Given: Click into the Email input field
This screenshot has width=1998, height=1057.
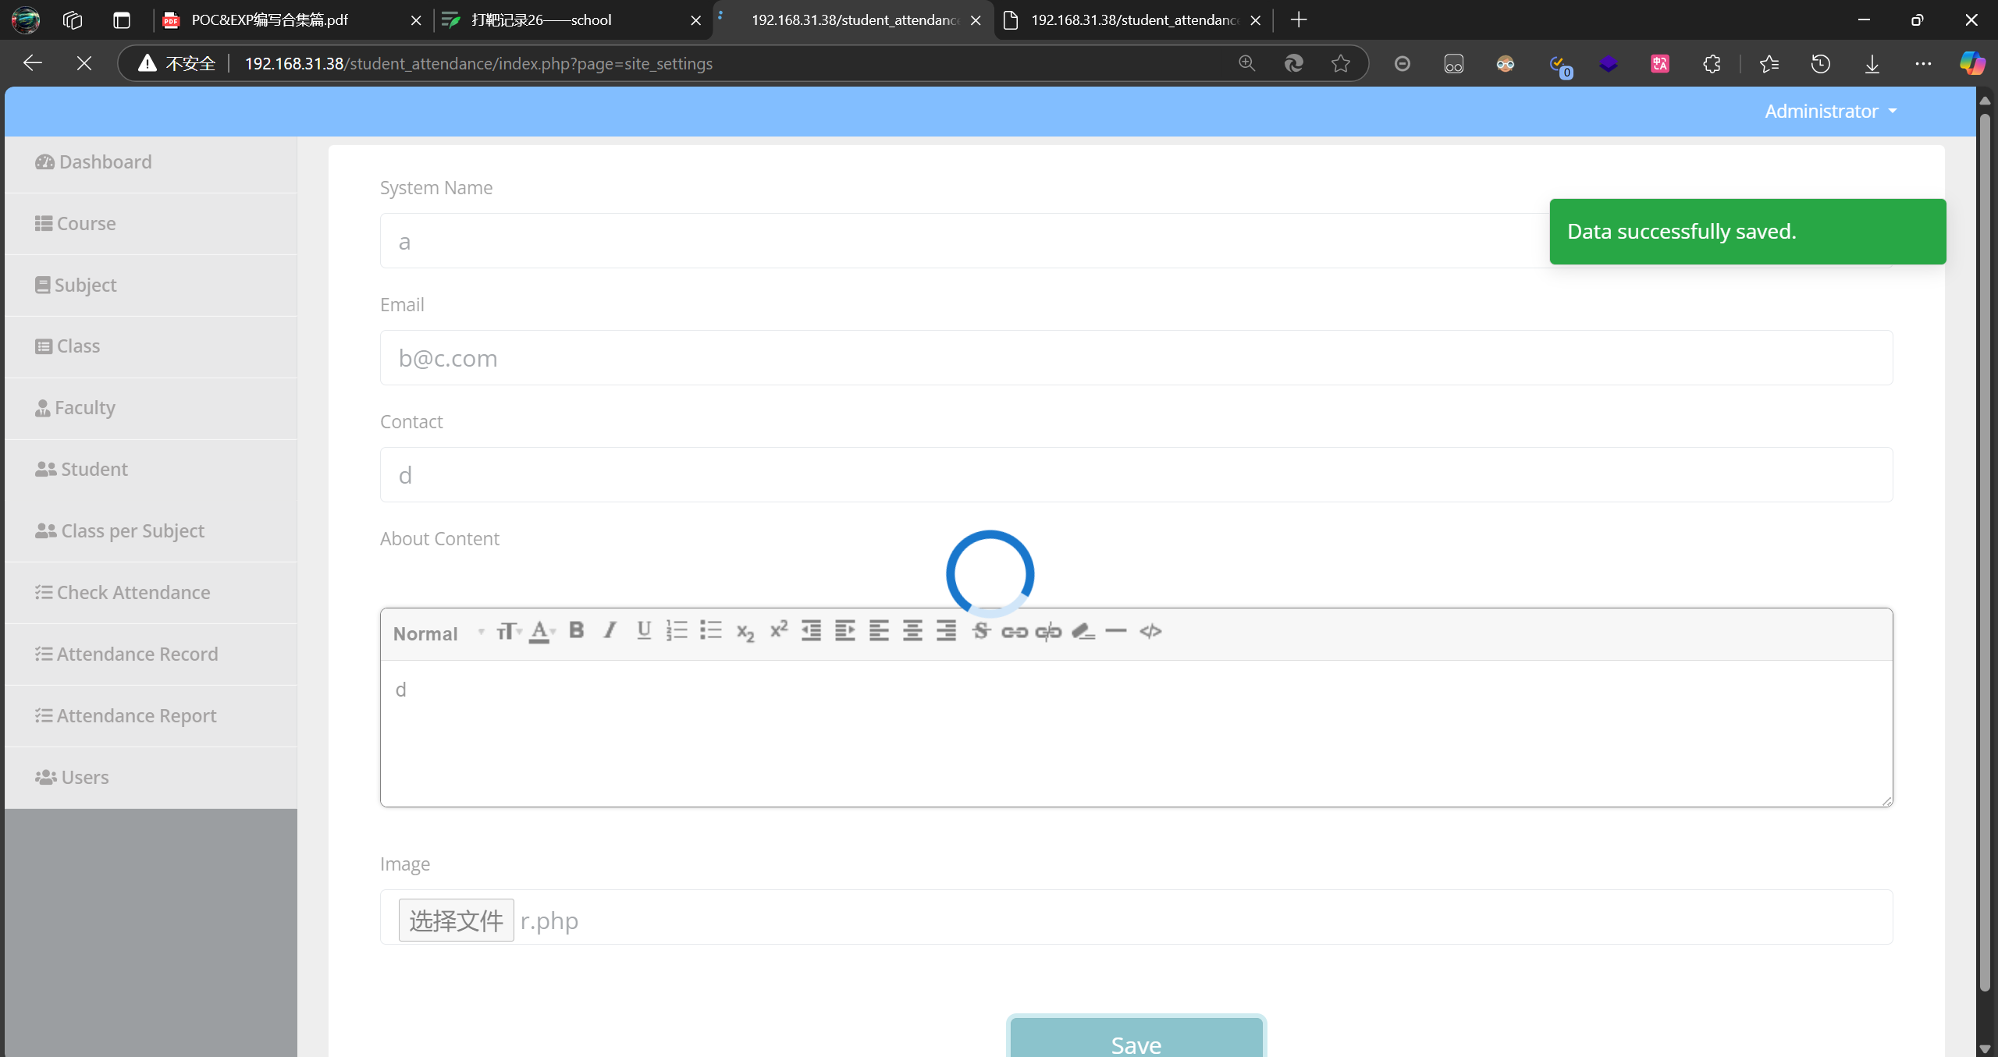Looking at the screenshot, I should [1136, 358].
